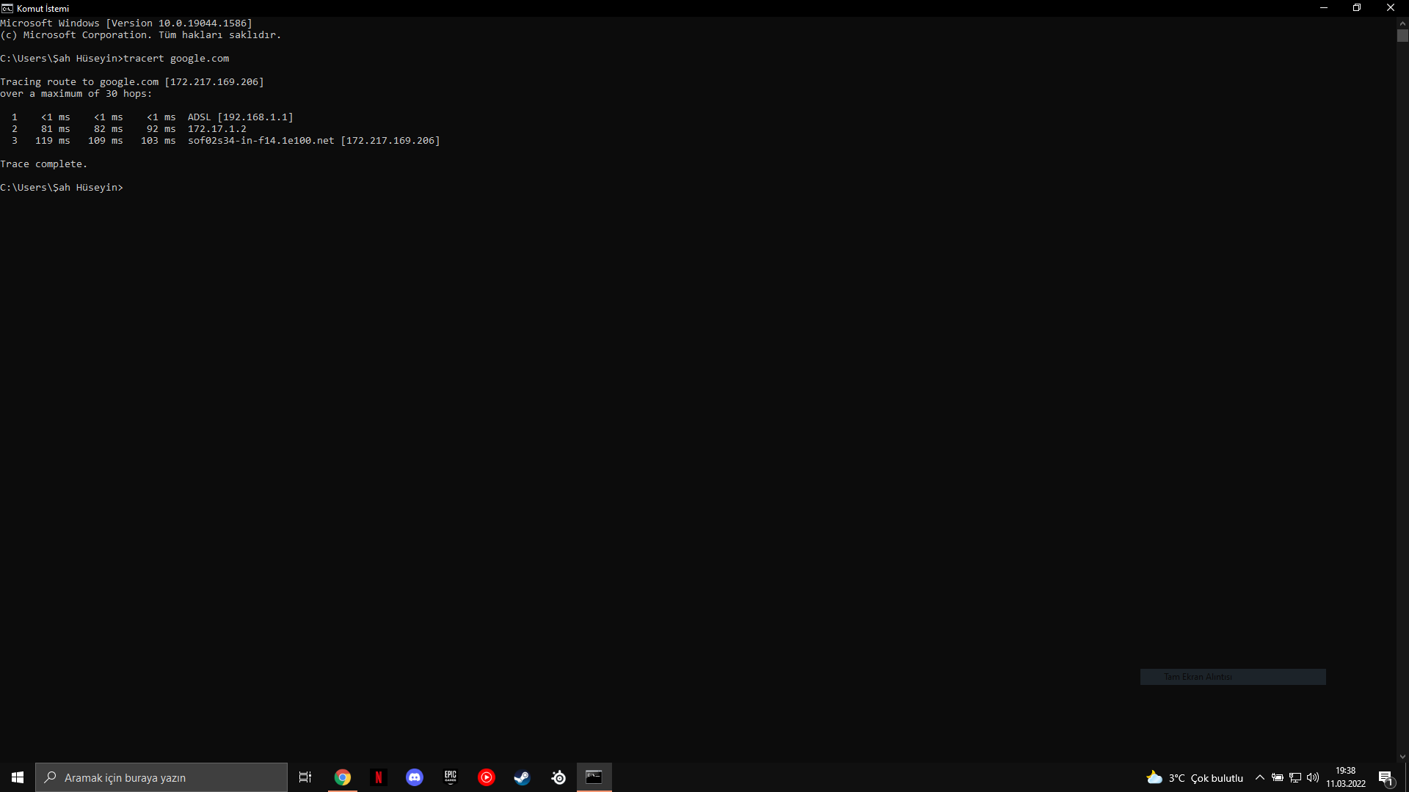Open the red YouTube Music taskbar icon
Screen dimensions: 1409x792
tap(487, 777)
